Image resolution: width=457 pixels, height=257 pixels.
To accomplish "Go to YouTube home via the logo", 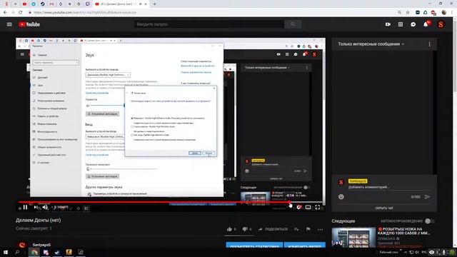I will pos(29,24).
